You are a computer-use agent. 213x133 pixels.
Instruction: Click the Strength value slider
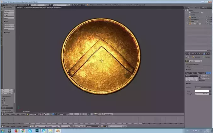point(202,94)
